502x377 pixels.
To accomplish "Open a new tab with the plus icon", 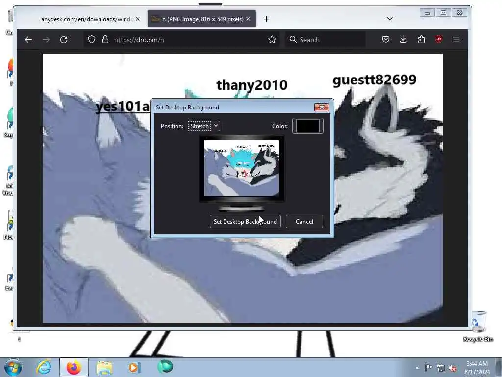I will pos(266,19).
